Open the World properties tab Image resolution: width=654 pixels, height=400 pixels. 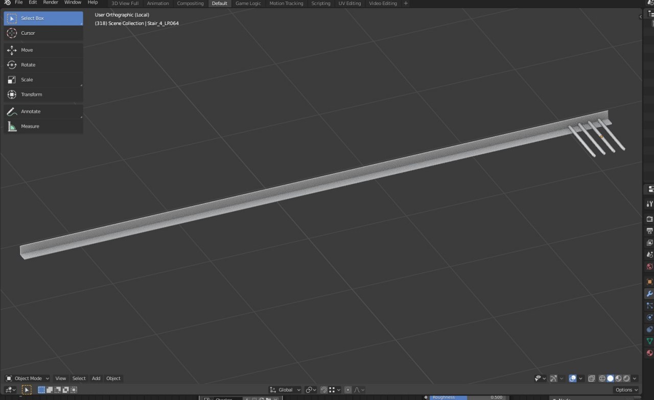[649, 267]
